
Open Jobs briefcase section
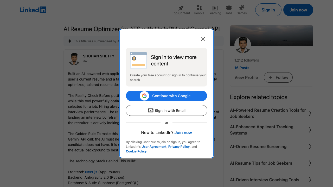(229, 10)
